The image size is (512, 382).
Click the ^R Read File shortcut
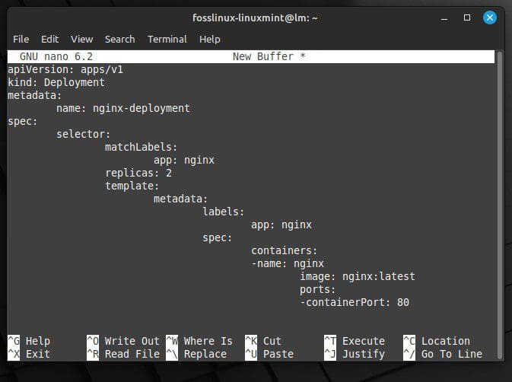point(123,354)
